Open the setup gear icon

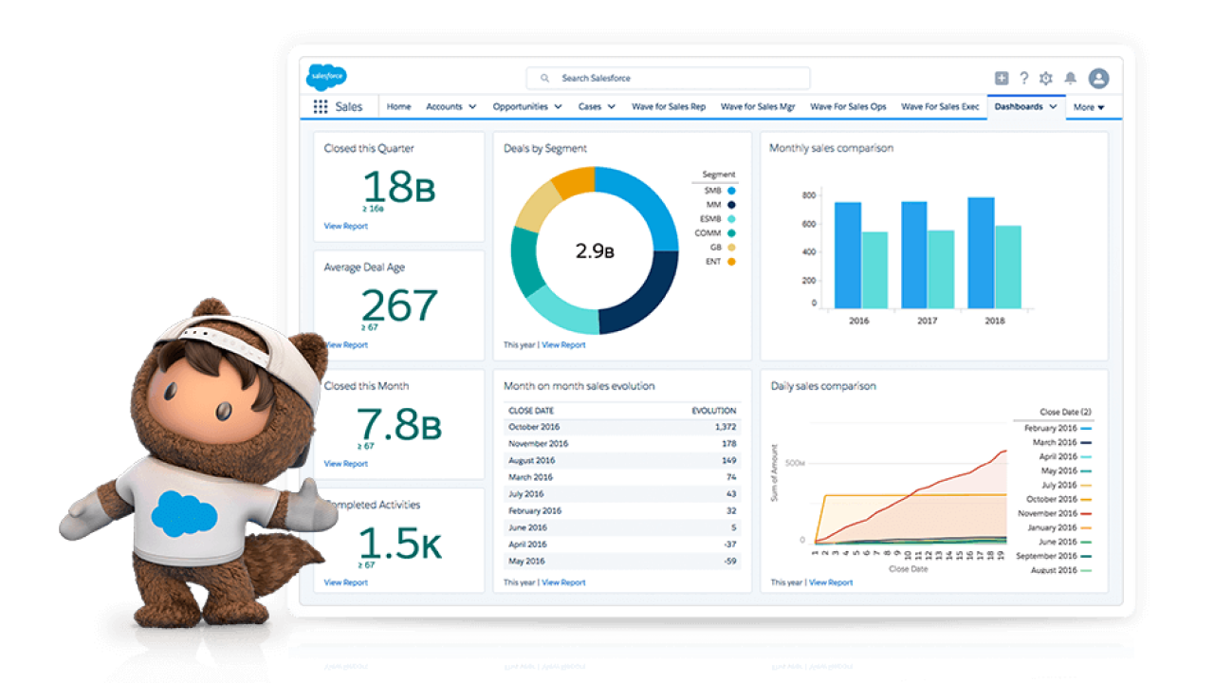pyautogui.click(x=1046, y=79)
